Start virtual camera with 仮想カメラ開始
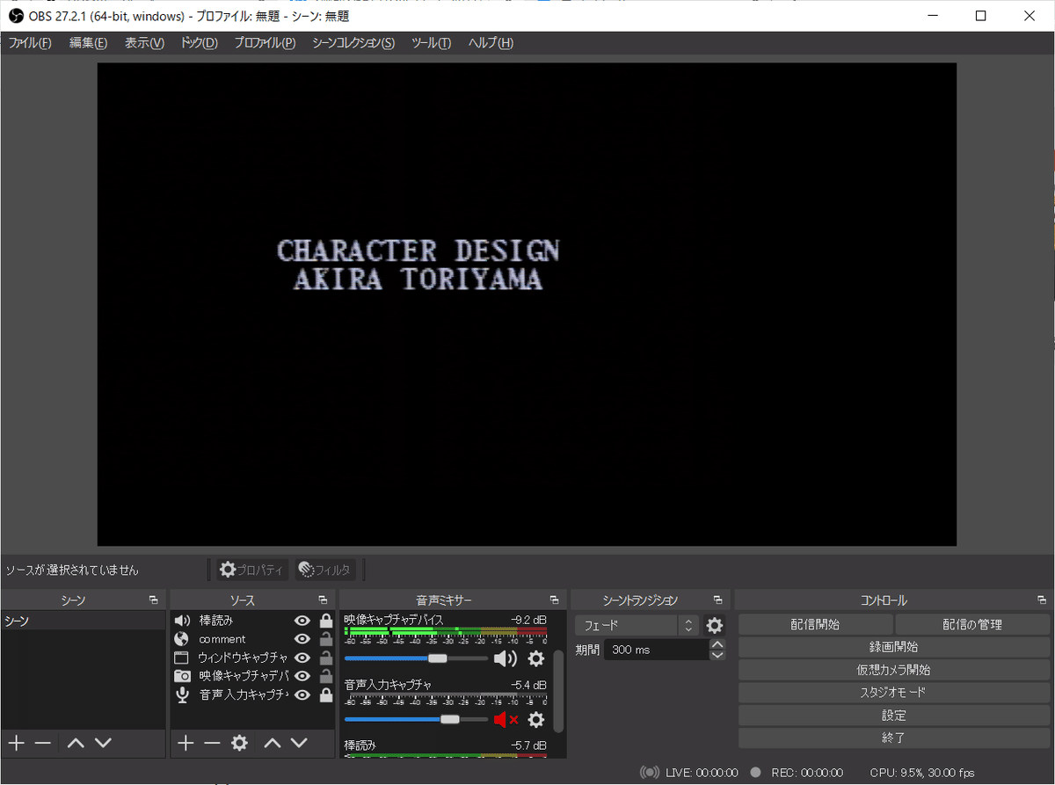This screenshot has width=1055, height=785. coord(894,670)
